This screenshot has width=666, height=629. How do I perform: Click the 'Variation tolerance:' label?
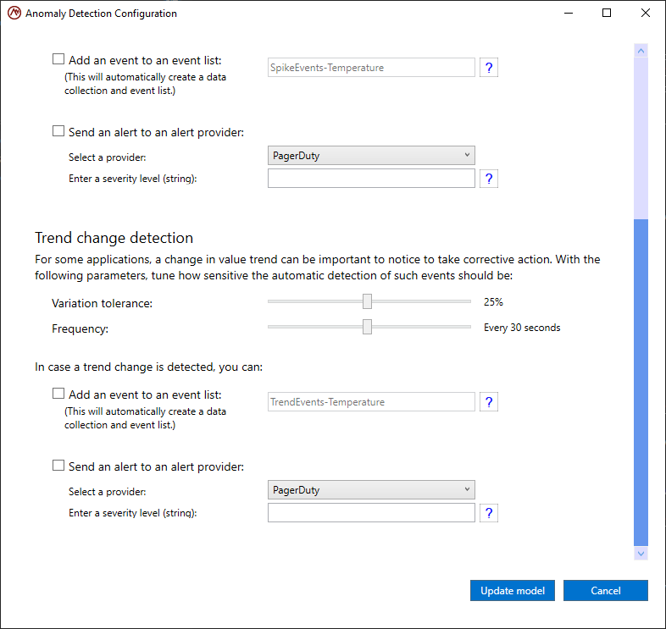(x=102, y=303)
